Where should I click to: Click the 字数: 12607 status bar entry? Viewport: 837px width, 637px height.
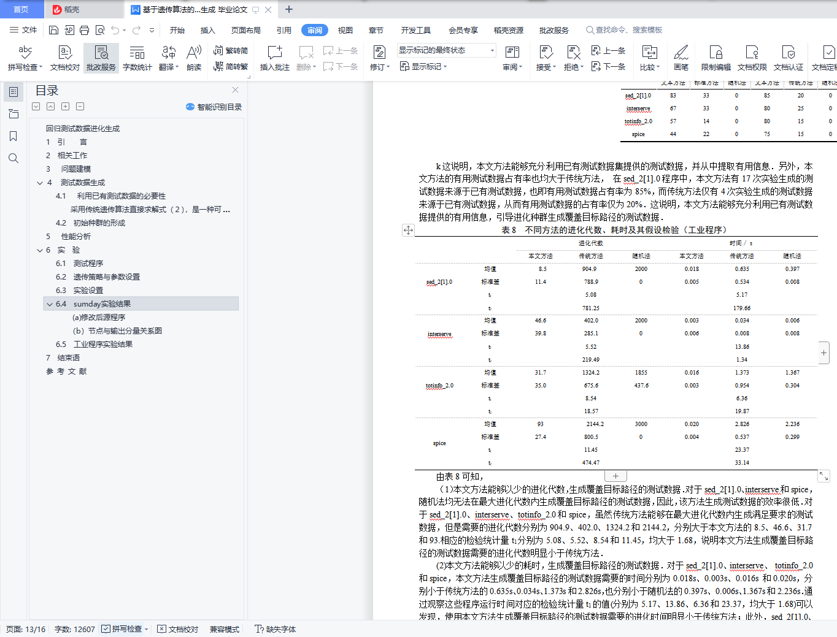(75, 629)
